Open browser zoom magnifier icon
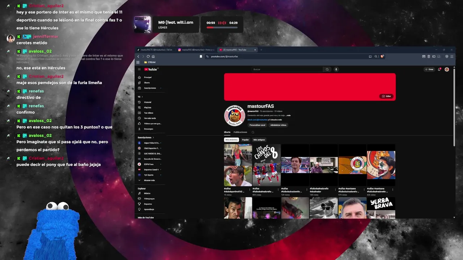The height and width of the screenshot is (260, 463). [376, 56]
